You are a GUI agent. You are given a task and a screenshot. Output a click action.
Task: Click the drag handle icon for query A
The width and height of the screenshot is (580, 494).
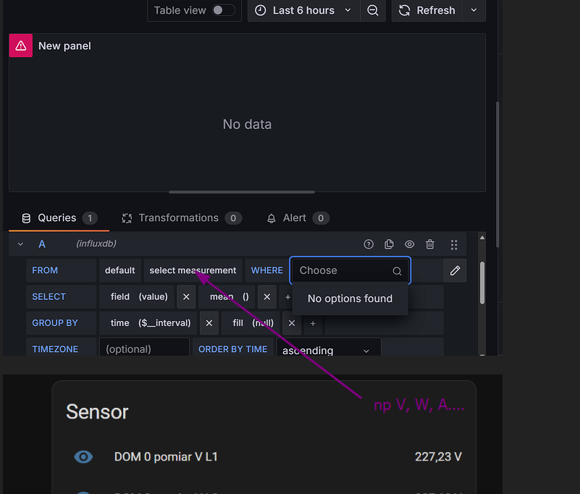pos(454,245)
